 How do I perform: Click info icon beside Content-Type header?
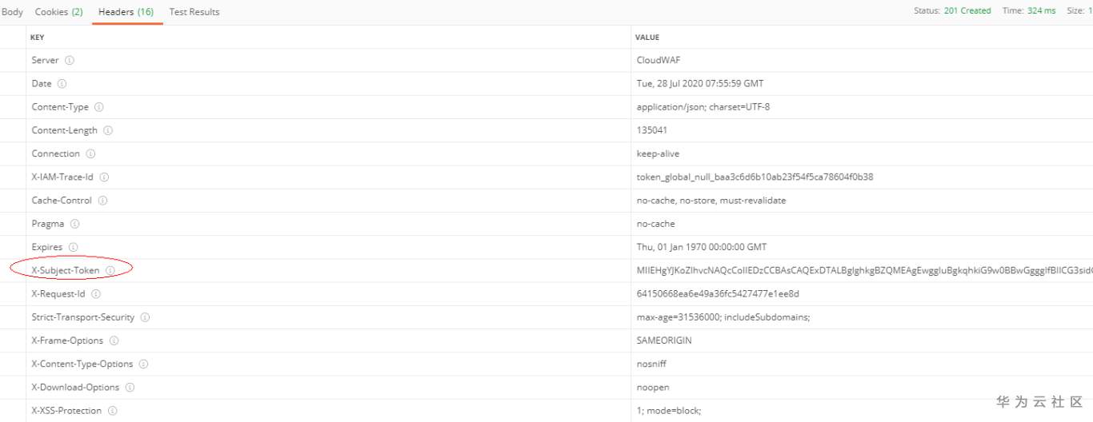tap(99, 107)
